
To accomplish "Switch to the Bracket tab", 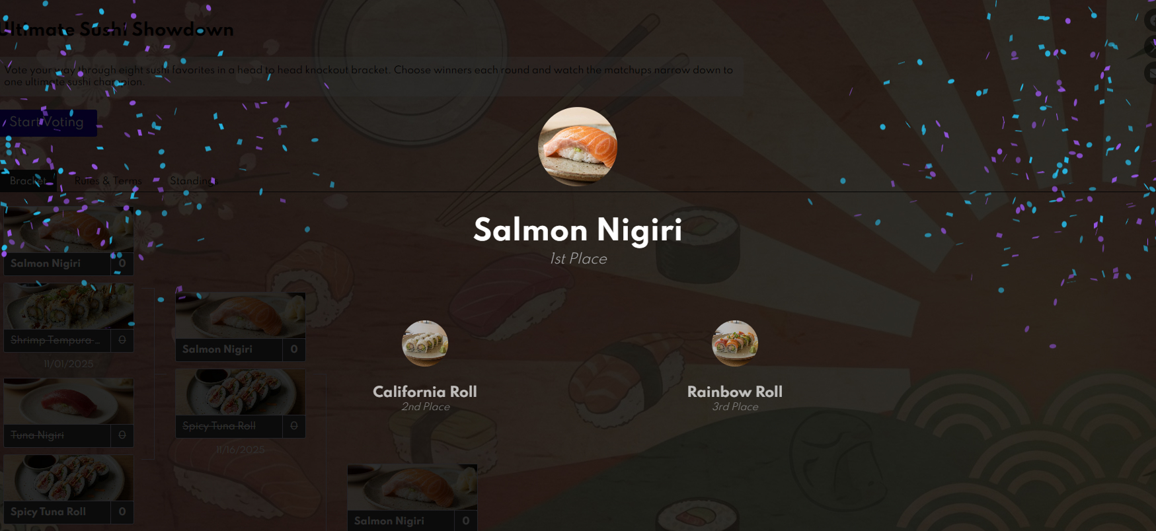I will [28, 181].
